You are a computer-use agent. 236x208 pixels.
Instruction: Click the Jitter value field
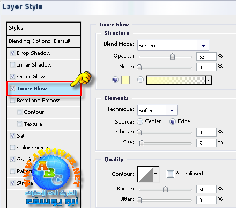206,200
